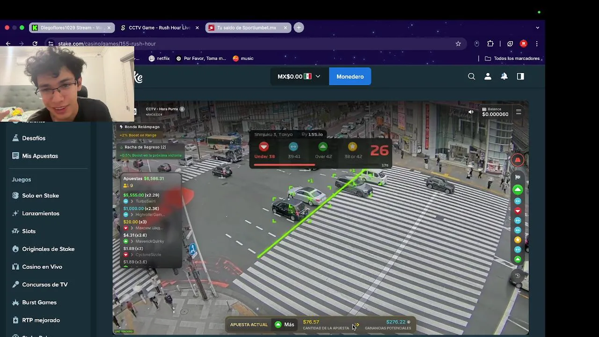
Task: Select the Over 42 bet option
Action: click(323, 151)
